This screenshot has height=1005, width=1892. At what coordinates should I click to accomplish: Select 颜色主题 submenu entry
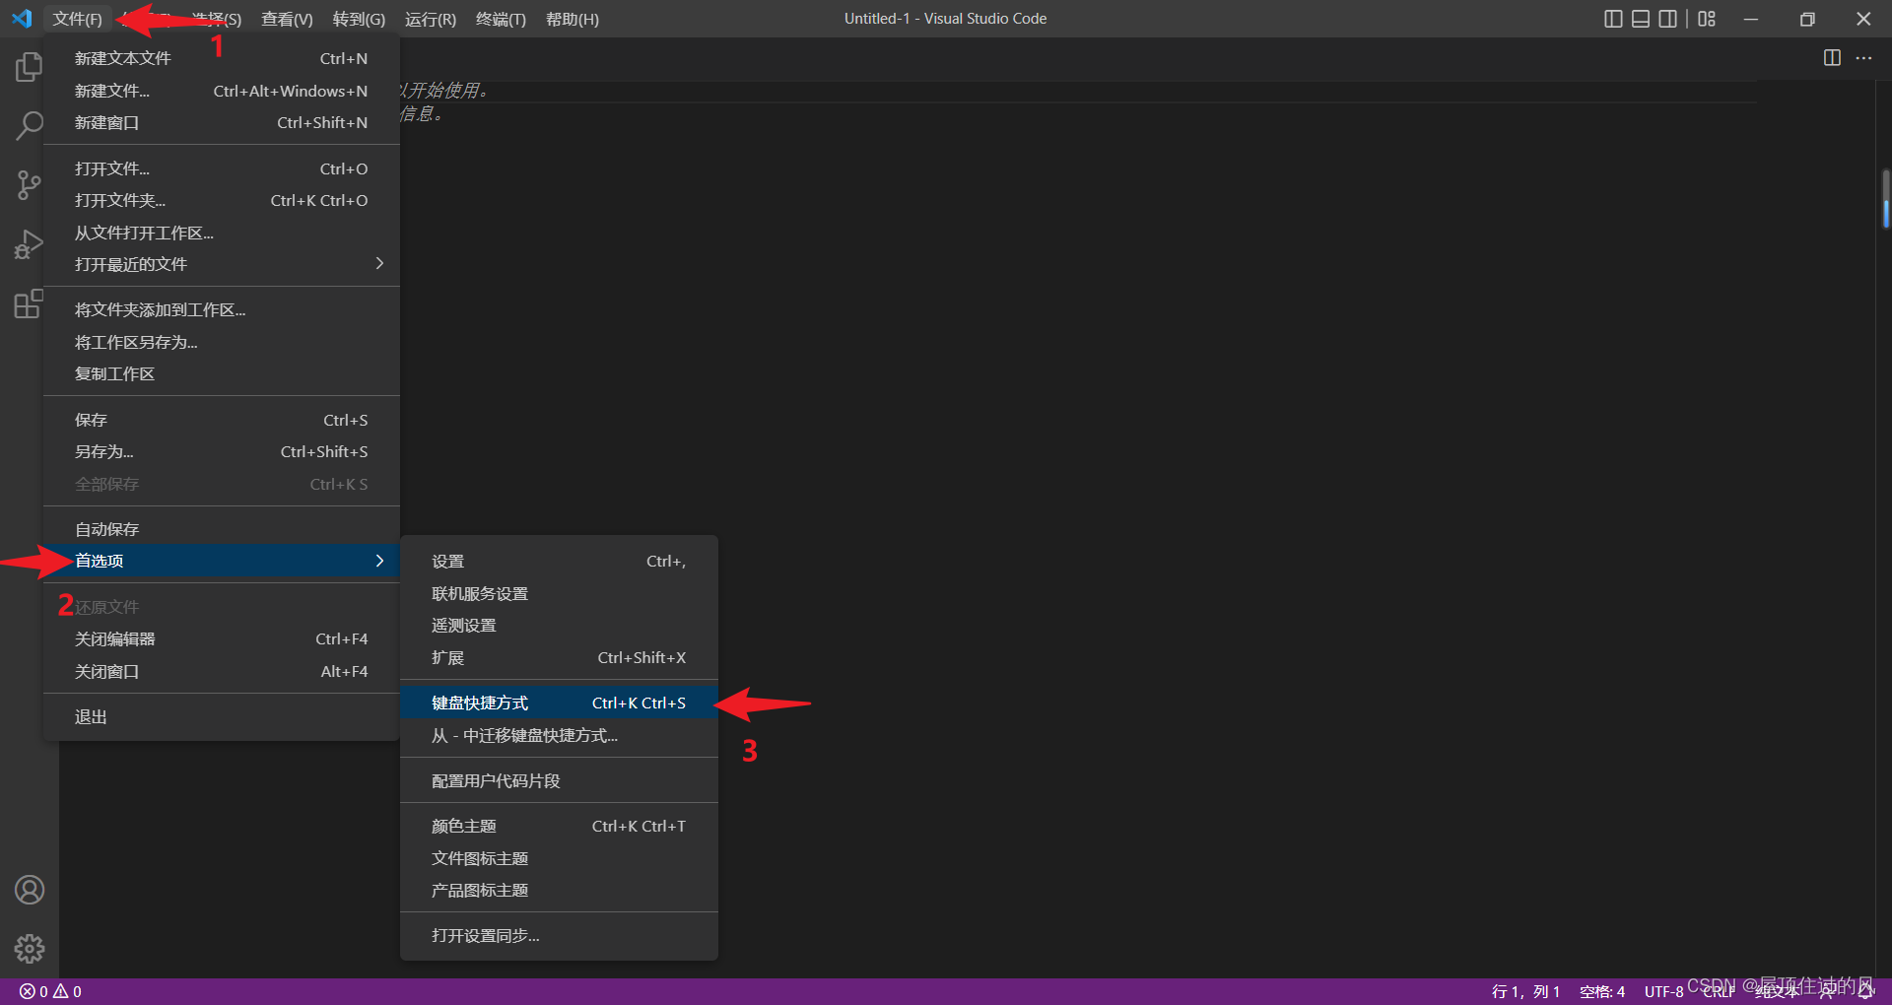(559, 826)
